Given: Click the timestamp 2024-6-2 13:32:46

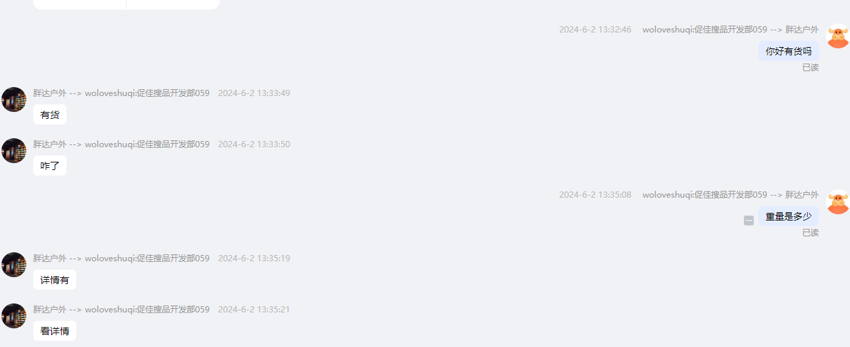Looking at the screenshot, I should coord(595,30).
